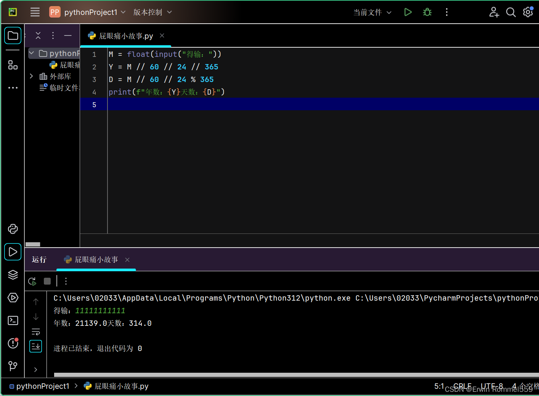Open the Problems tool window
Screen dimensions: 539x396
tap(13, 343)
